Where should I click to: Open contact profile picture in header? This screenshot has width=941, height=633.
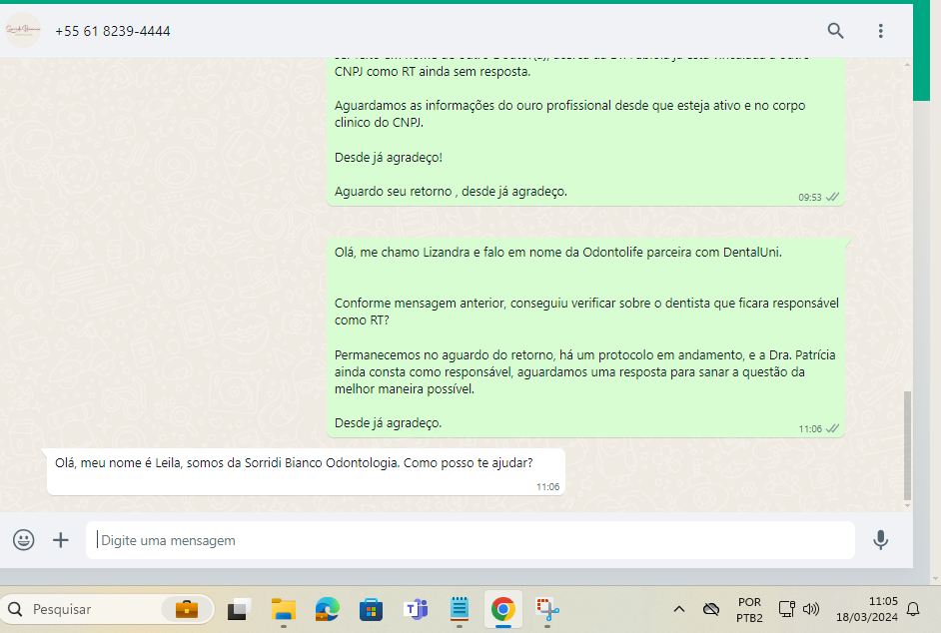(23, 30)
